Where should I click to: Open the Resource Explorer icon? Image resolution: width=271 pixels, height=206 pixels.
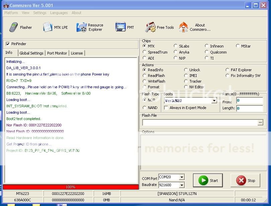pos(81,27)
